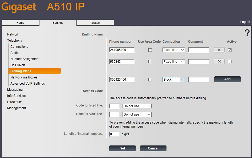Go to the Connections submenu

click(x=19, y=46)
